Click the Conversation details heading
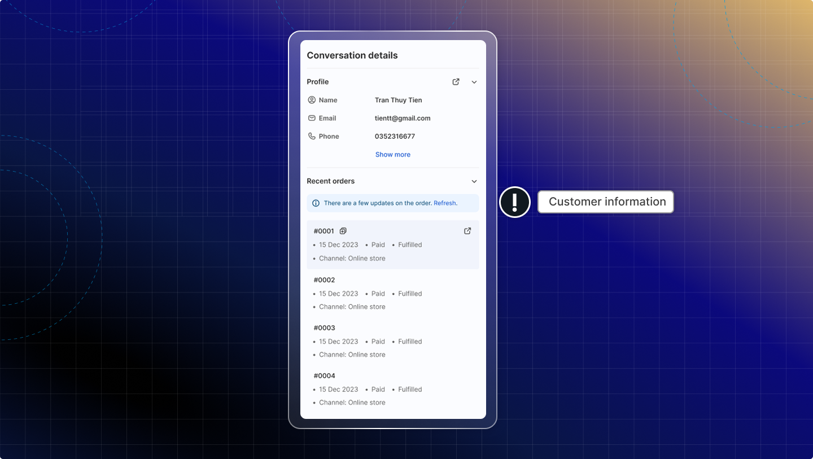 point(352,55)
